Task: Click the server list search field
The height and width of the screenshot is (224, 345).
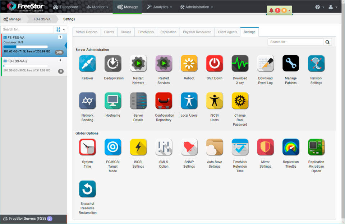Action: tap(27, 29)
